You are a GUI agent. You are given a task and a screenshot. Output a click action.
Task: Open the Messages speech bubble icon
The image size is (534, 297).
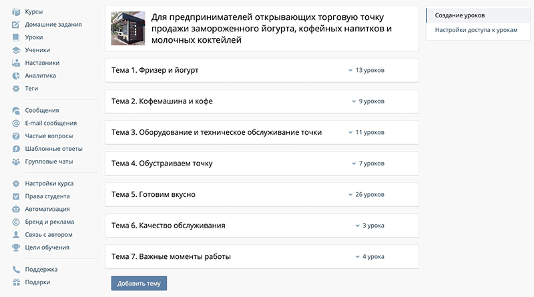coord(16,110)
